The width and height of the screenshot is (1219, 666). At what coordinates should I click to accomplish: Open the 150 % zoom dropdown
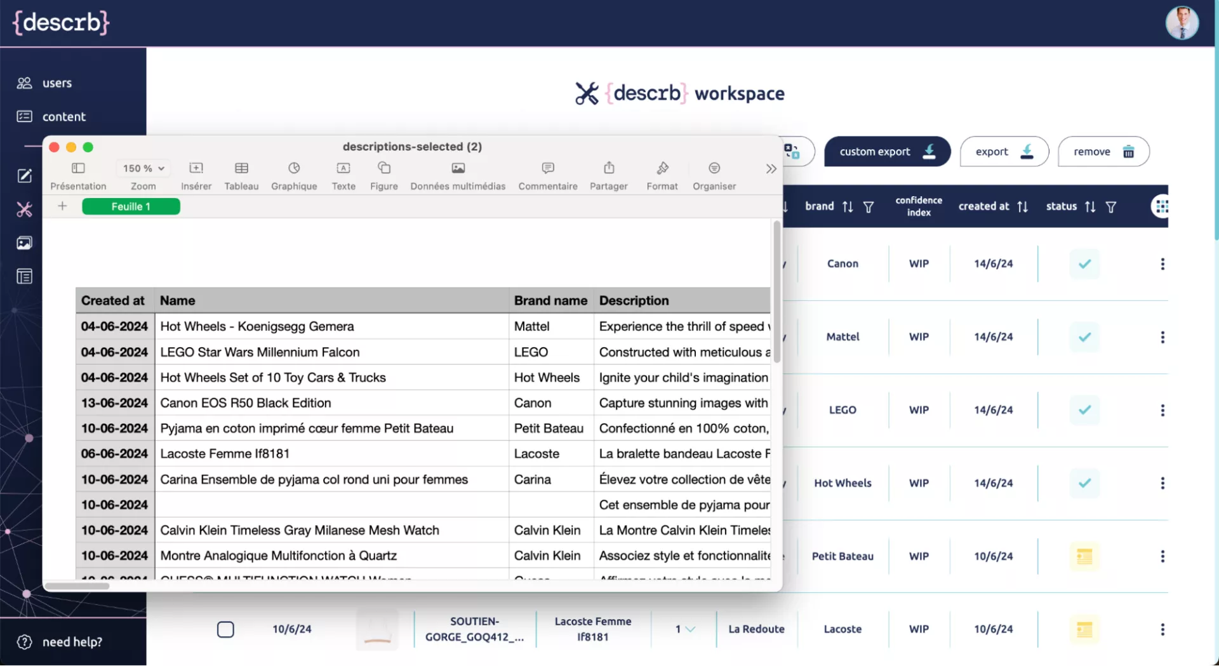[143, 168]
